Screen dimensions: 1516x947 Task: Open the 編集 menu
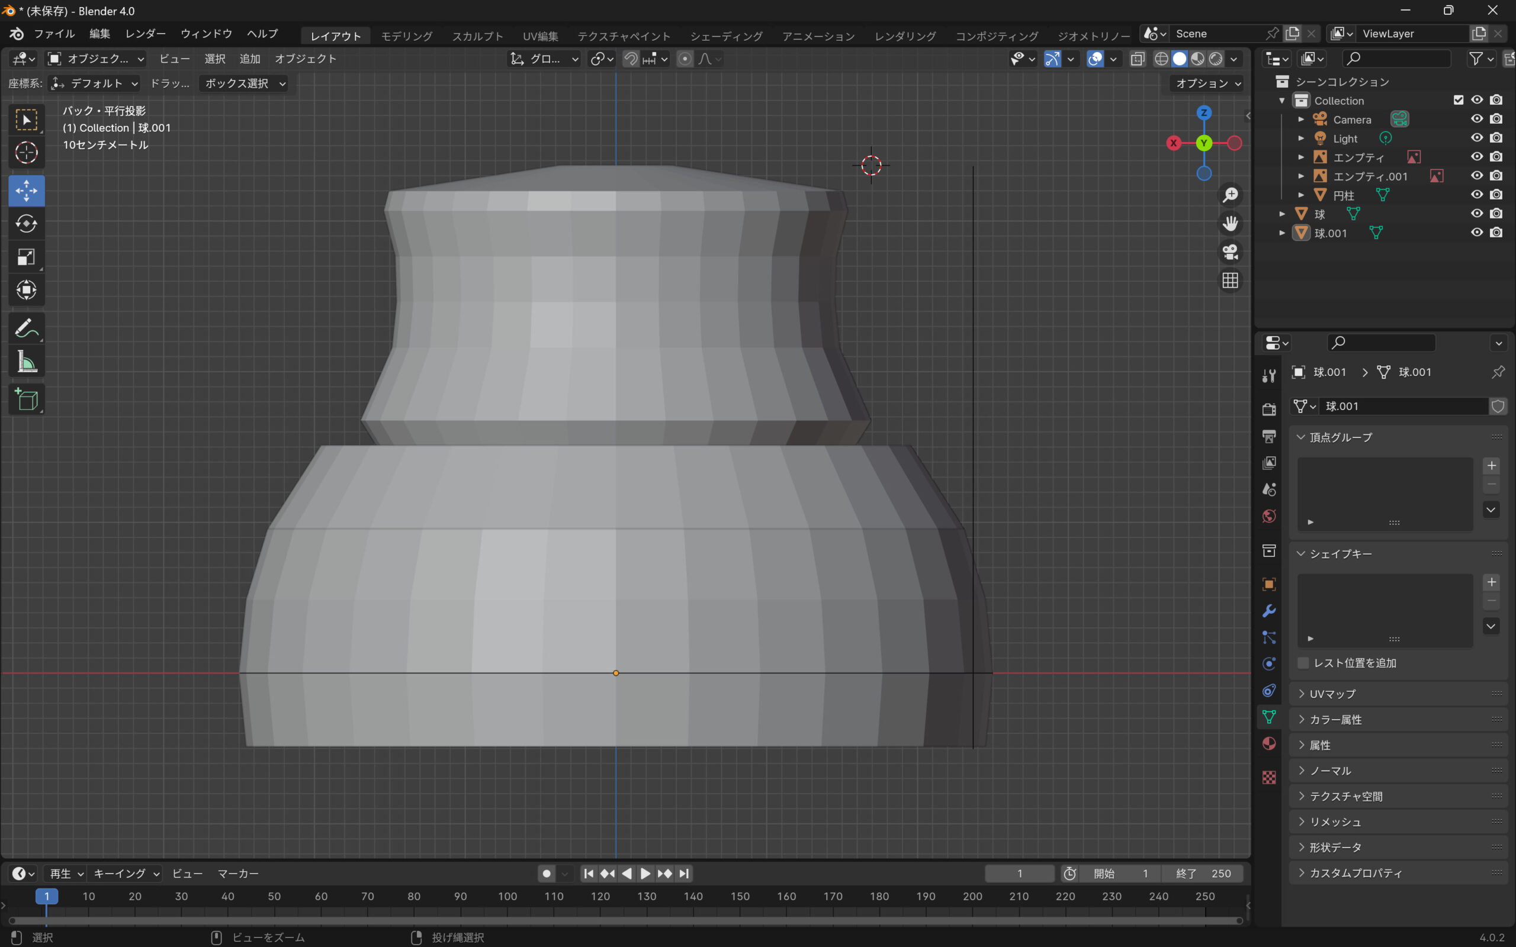tap(99, 34)
